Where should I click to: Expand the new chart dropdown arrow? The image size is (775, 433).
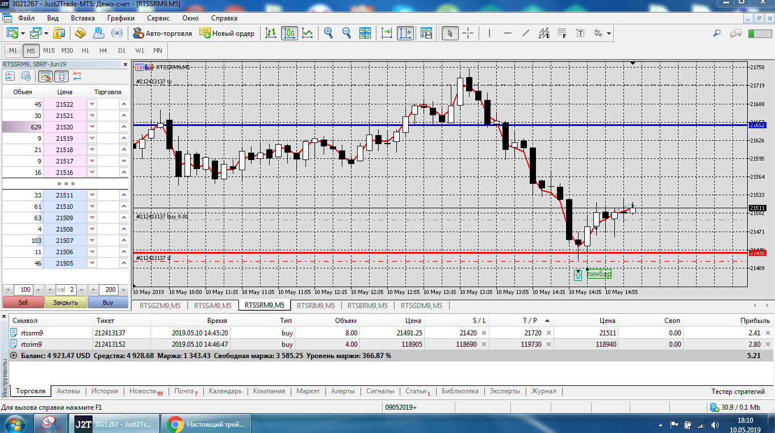(x=22, y=33)
